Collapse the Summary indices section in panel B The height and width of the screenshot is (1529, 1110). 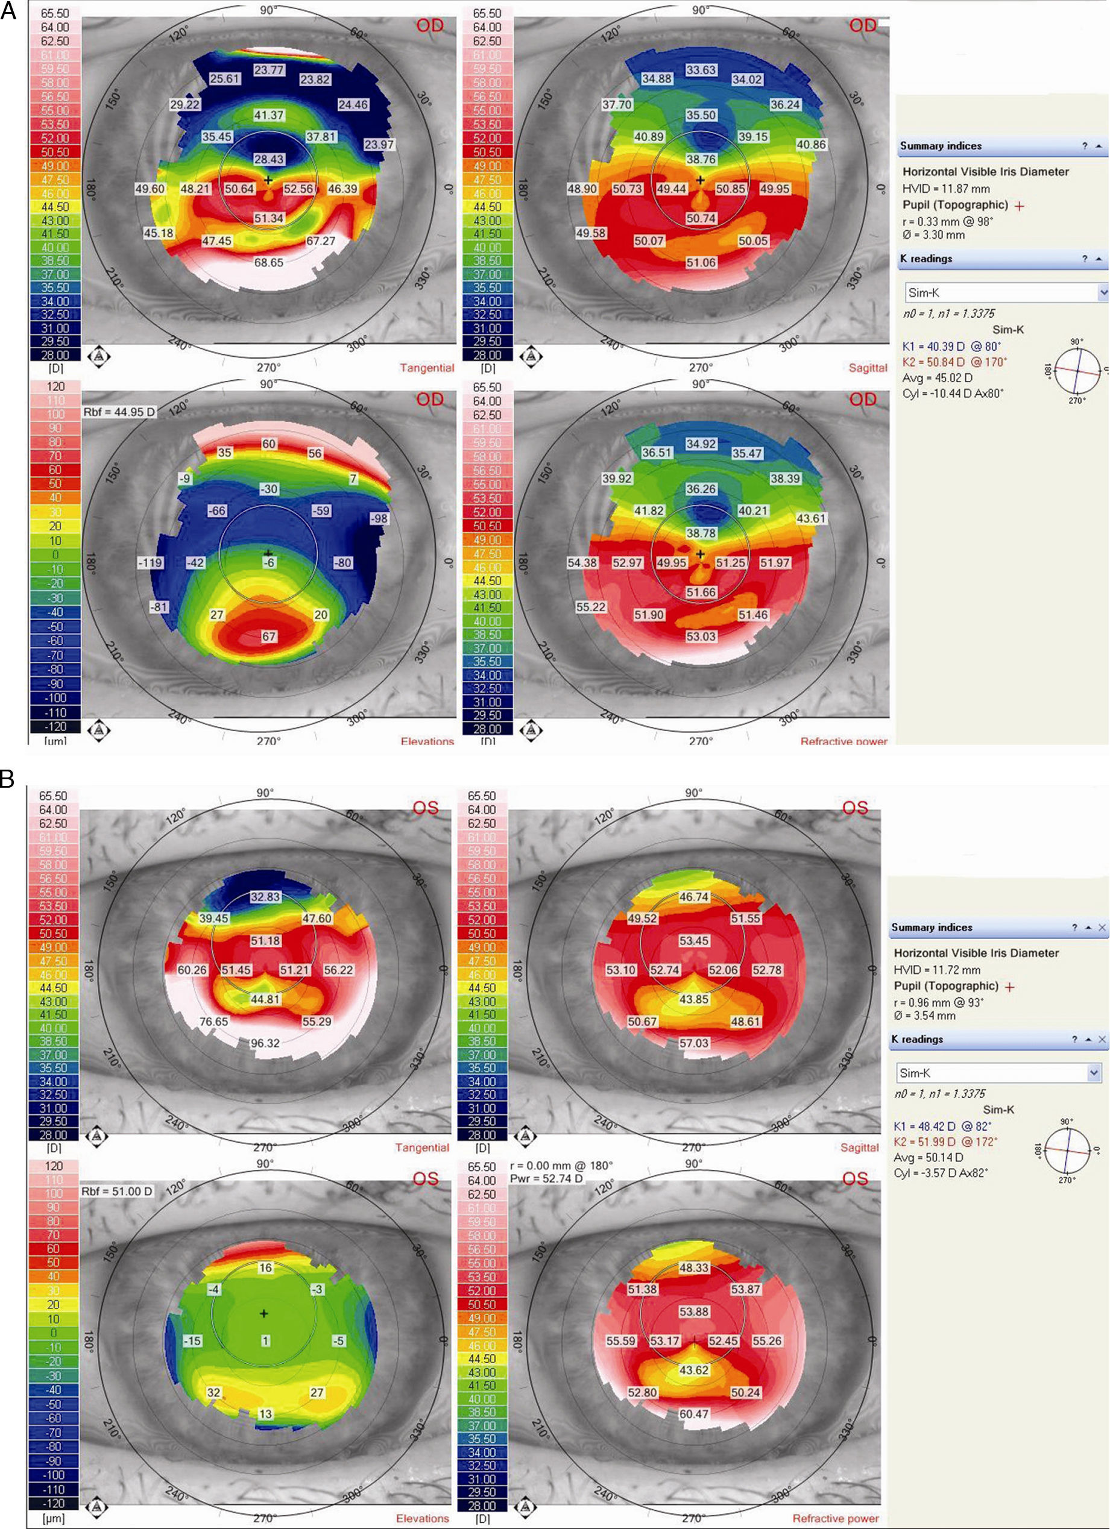click(x=1088, y=928)
